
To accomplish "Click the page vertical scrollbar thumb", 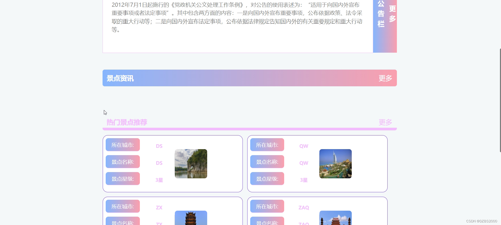I will tap(500, 100).
